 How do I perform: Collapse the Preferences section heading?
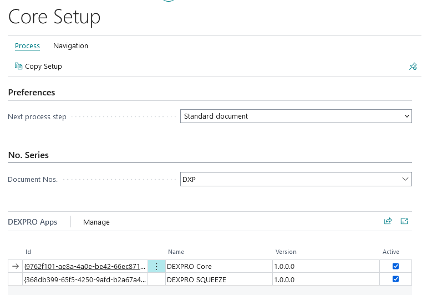pos(32,93)
